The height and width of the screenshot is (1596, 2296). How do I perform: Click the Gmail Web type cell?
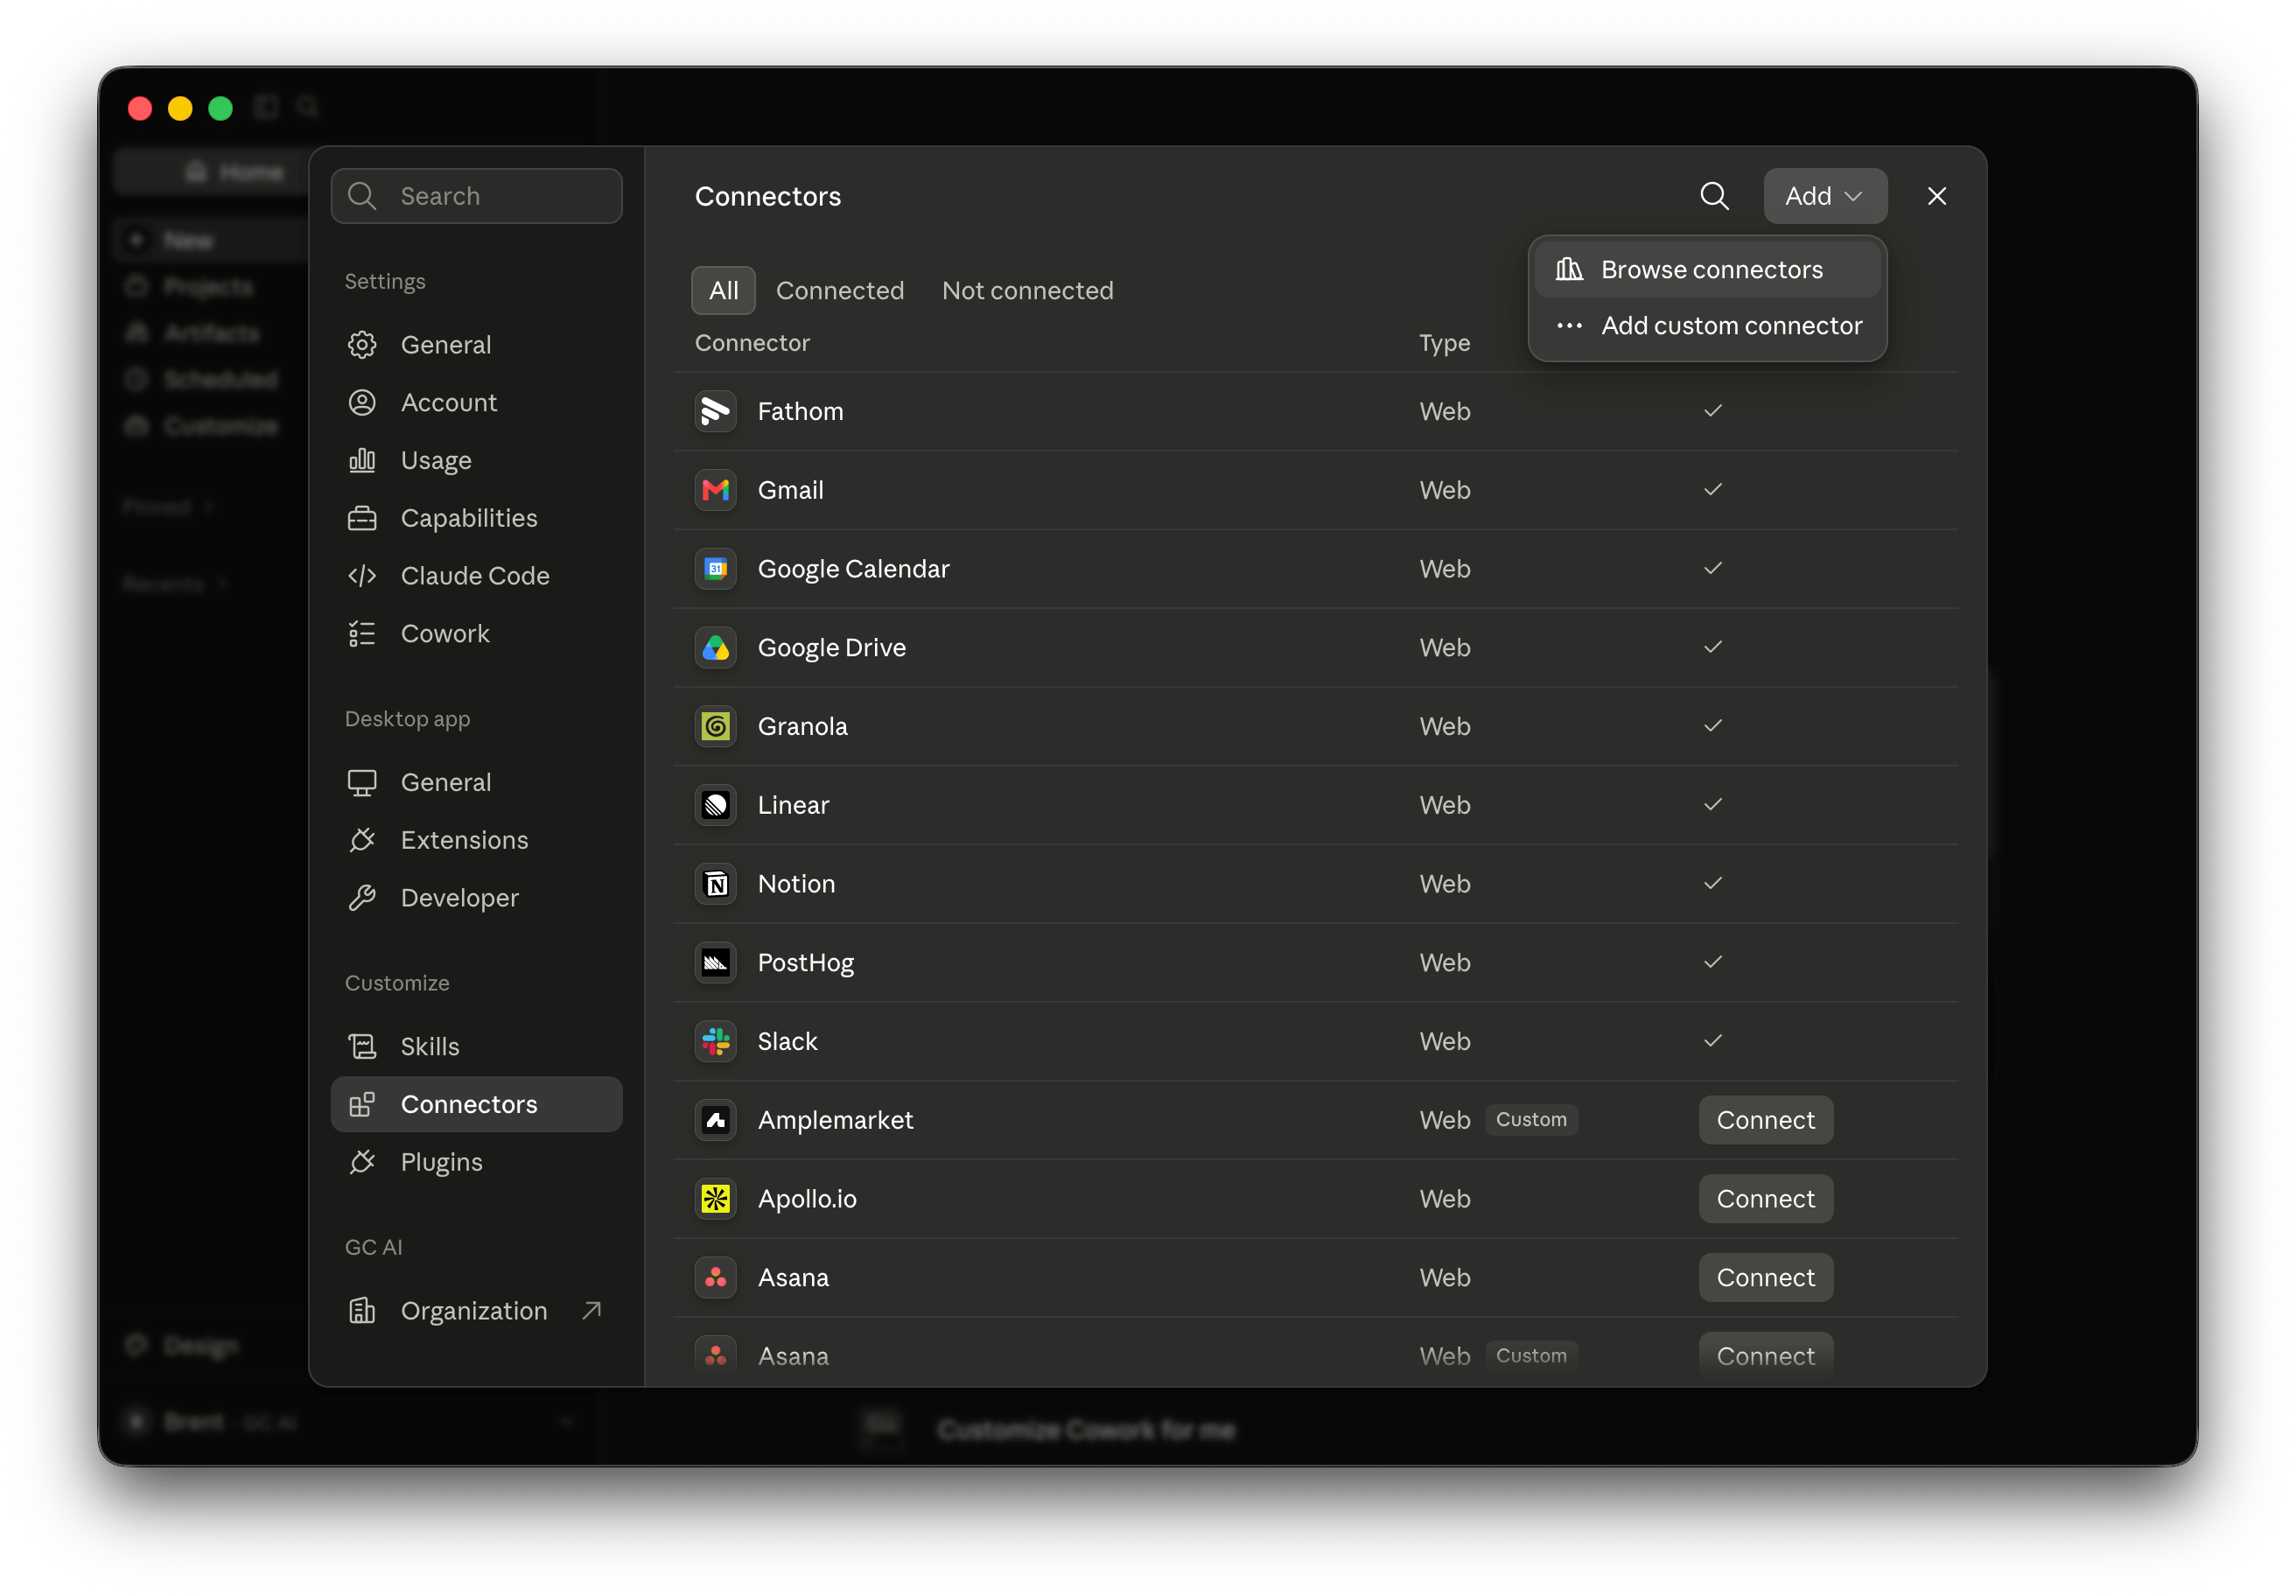click(x=1444, y=491)
